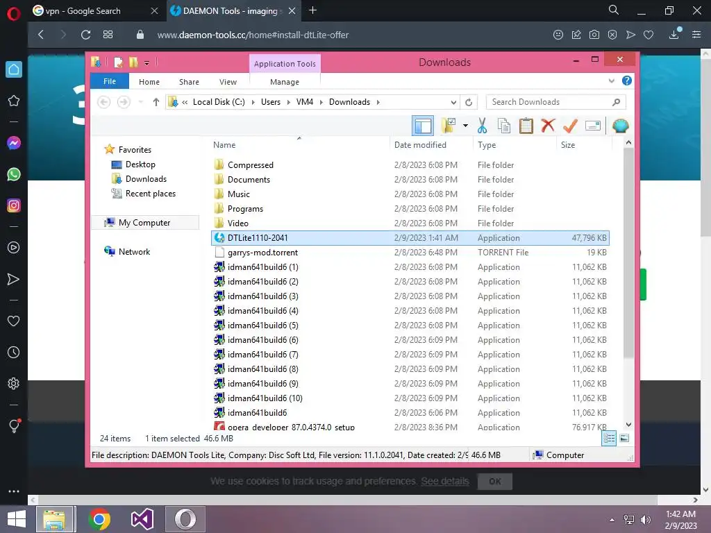Click the red X delete toolbar icon
The height and width of the screenshot is (533, 711).
(x=548, y=126)
